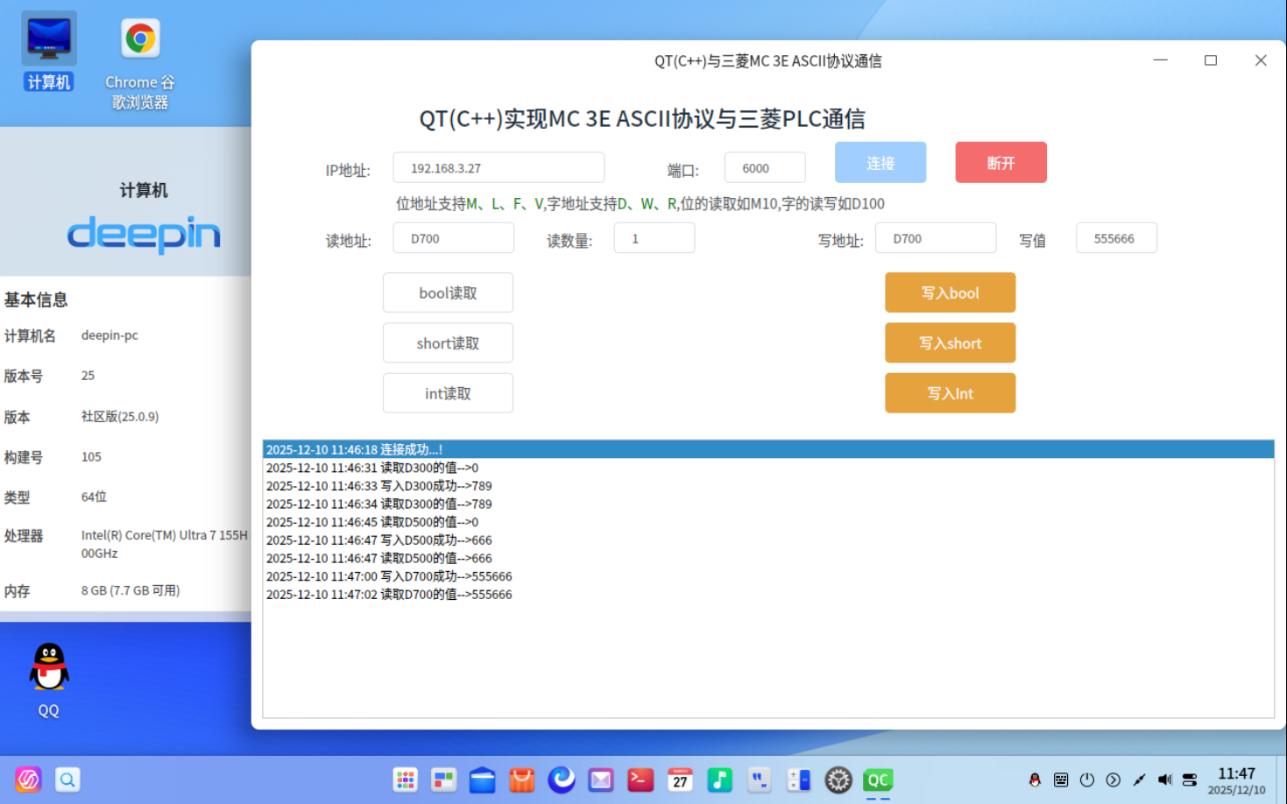Click the red 断开 disconnect button
This screenshot has height=804, width=1287.
pyautogui.click(x=1001, y=162)
